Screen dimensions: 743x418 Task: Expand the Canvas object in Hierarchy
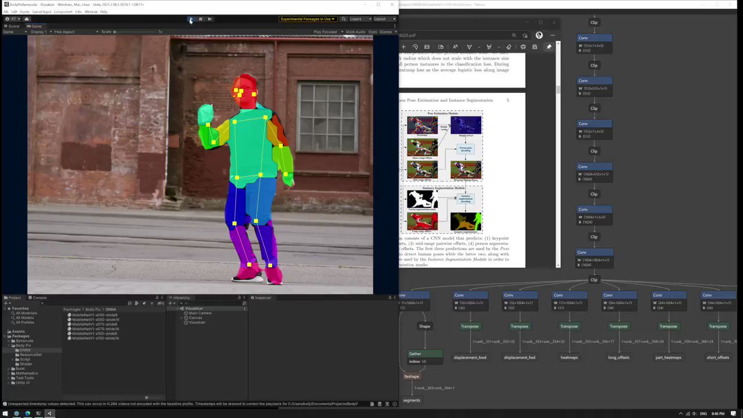tap(182, 318)
